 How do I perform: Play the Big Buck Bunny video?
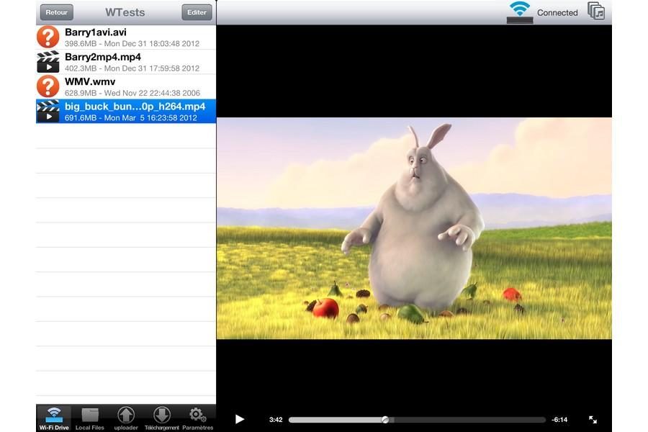click(240, 419)
